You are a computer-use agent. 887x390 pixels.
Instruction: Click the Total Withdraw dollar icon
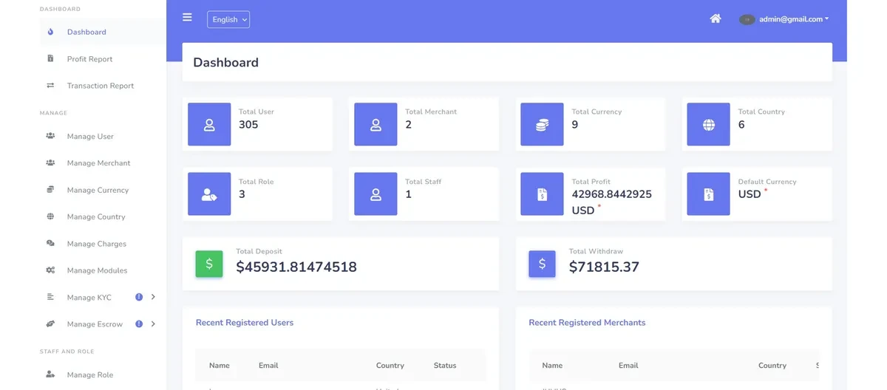(542, 264)
